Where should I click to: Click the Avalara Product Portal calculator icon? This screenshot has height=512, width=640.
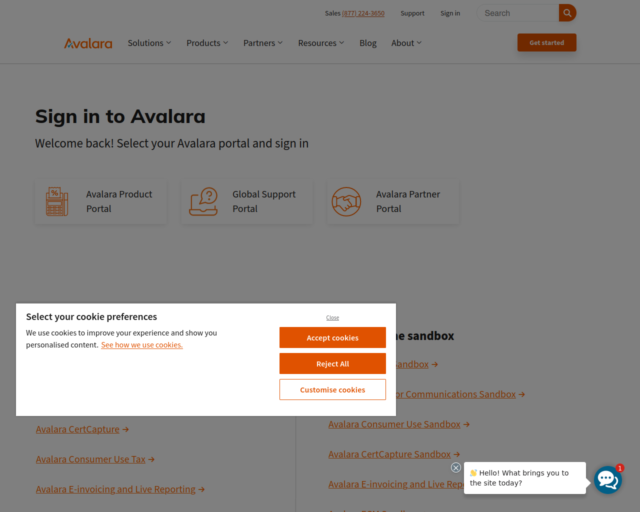57,201
